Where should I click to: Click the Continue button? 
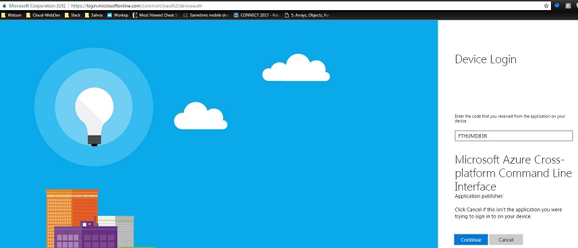click(471, 240)
